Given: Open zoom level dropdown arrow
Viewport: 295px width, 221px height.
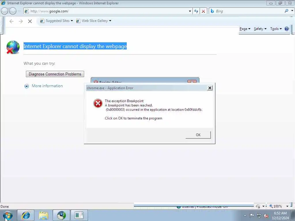Looking at the screenshot, I should 287,206.
